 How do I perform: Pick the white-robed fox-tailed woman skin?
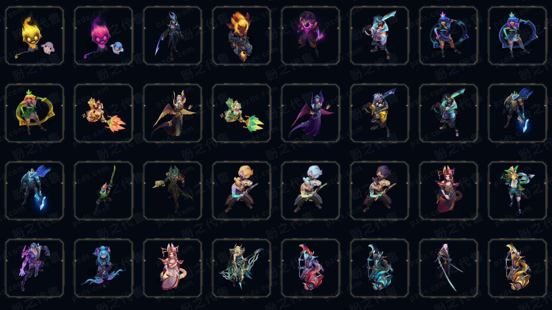(x=172, y=268)
